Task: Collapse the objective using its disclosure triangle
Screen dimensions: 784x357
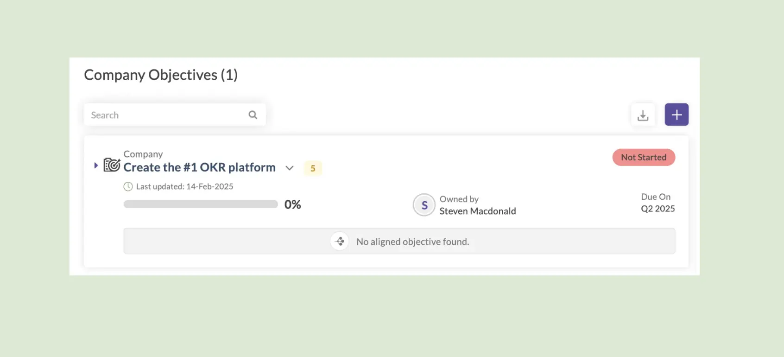Action: tap(96, 165)
